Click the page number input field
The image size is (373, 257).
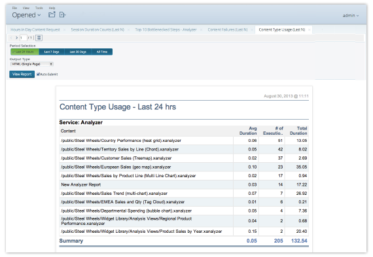[x=24, y=37]
